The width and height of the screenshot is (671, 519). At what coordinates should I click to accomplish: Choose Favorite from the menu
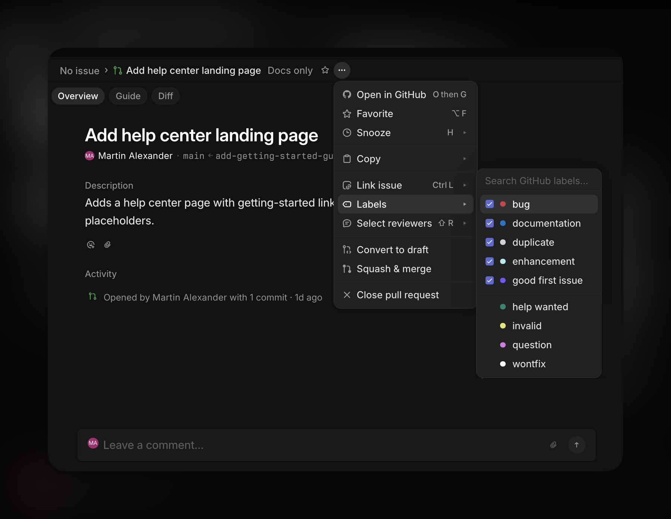tap(406, 114)
